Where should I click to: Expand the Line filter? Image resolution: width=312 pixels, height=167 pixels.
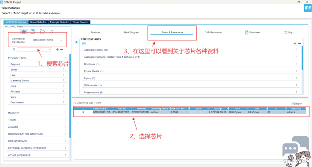(64, 75)
